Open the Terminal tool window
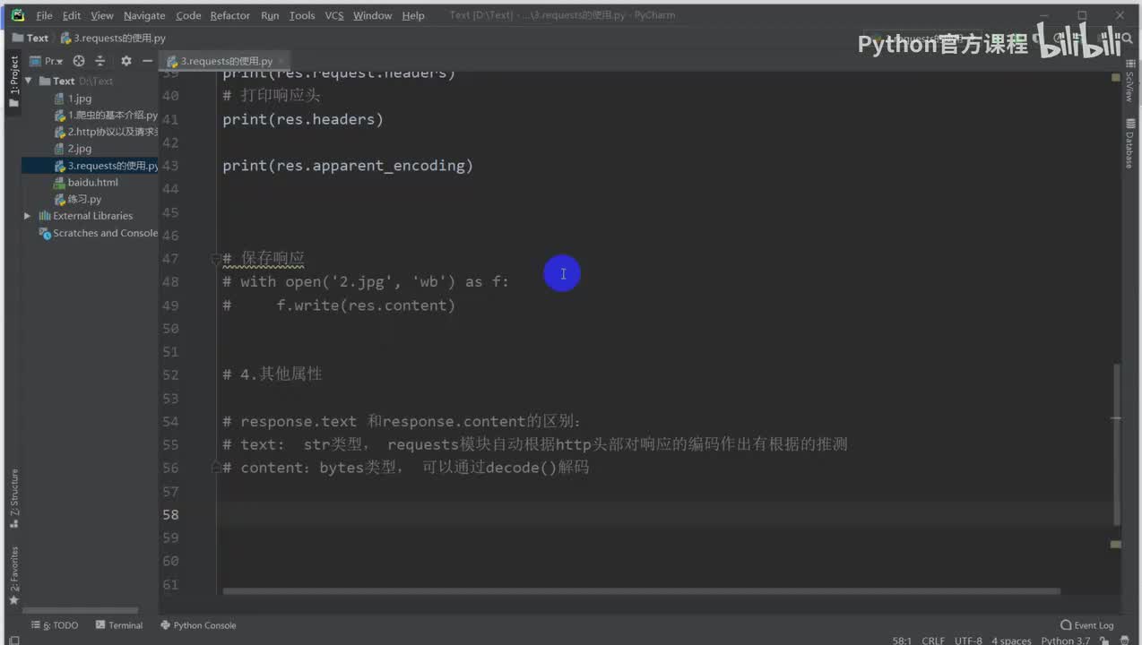Screen dimensions: 1142x645 pyautogui.click(x=119, y=625)
